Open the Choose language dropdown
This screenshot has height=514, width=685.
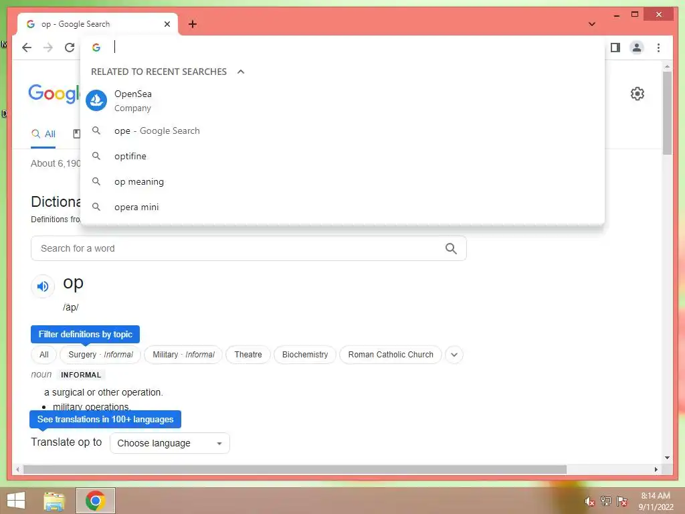click(169, 443)
